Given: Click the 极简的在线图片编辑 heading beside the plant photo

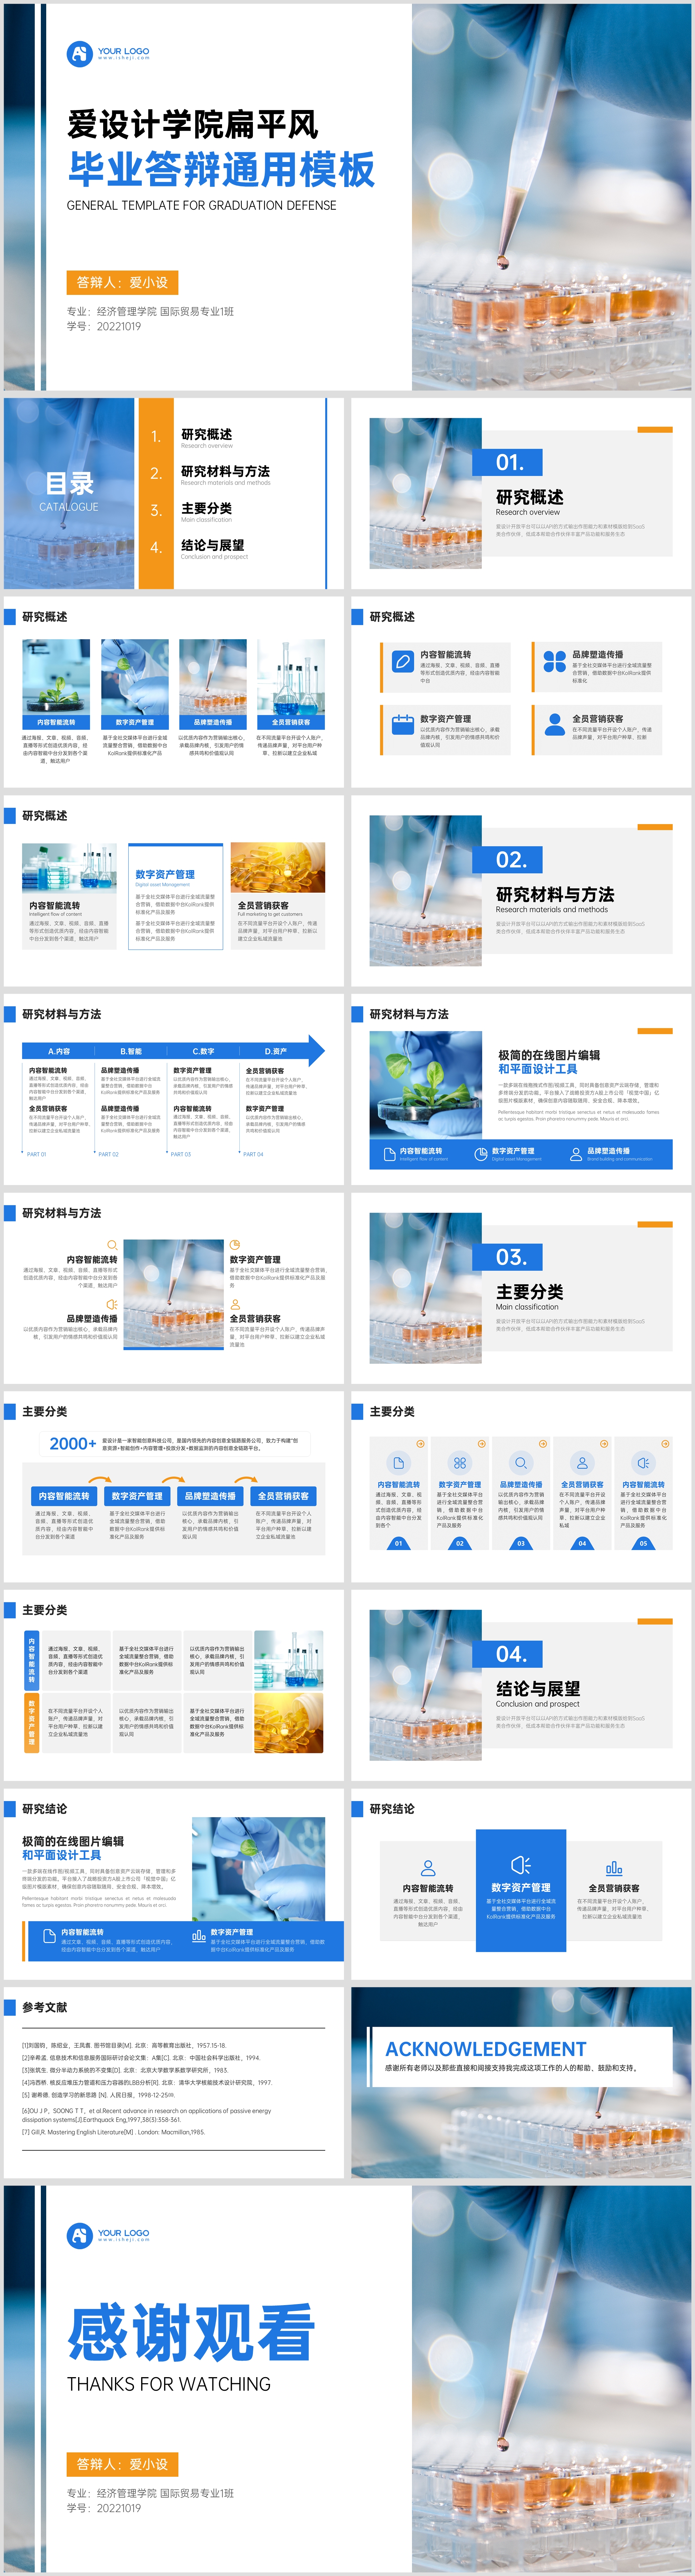Looking at the screenshot, I should point(549,1055).
